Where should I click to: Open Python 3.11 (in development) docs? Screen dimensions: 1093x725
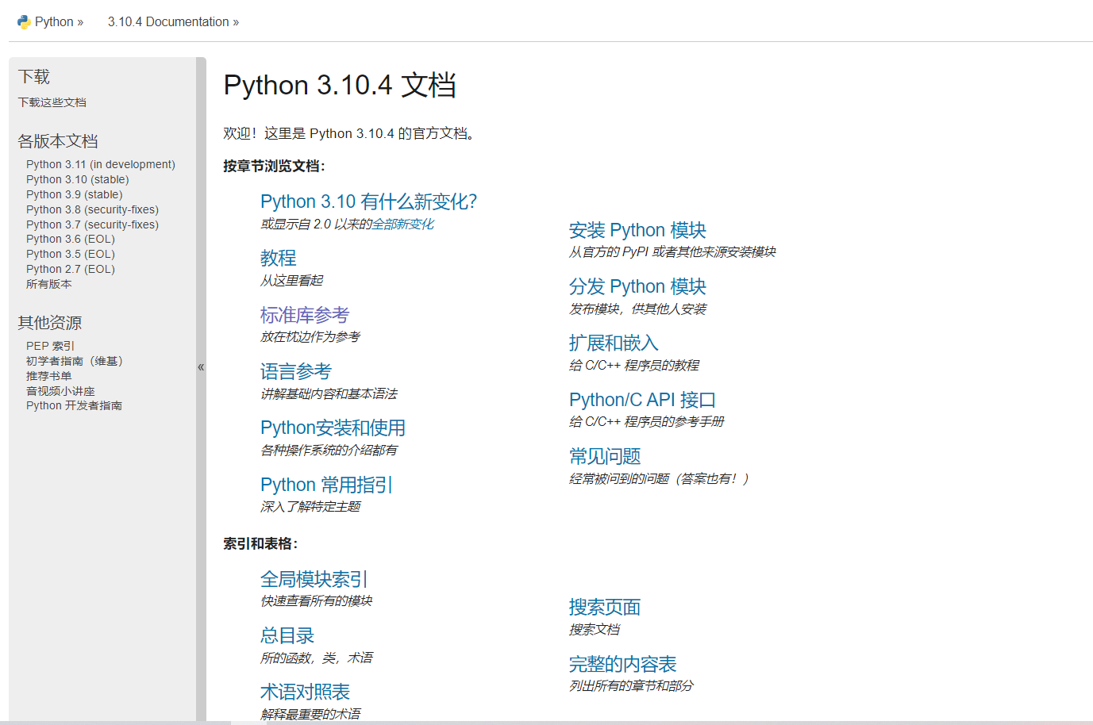(x=101, y=164)
